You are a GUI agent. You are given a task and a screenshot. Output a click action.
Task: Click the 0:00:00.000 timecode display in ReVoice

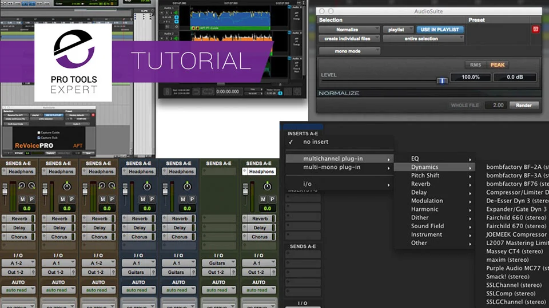228,92
